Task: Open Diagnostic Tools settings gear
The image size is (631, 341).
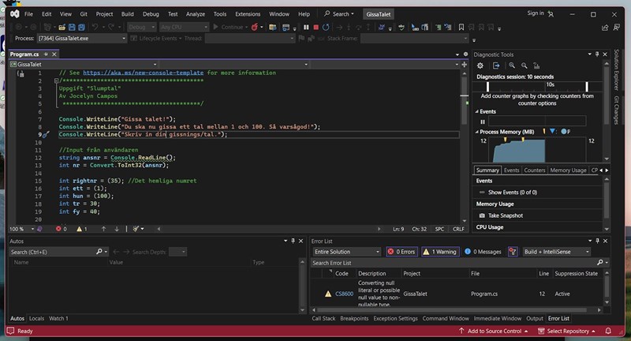Action: click(480, 66)
